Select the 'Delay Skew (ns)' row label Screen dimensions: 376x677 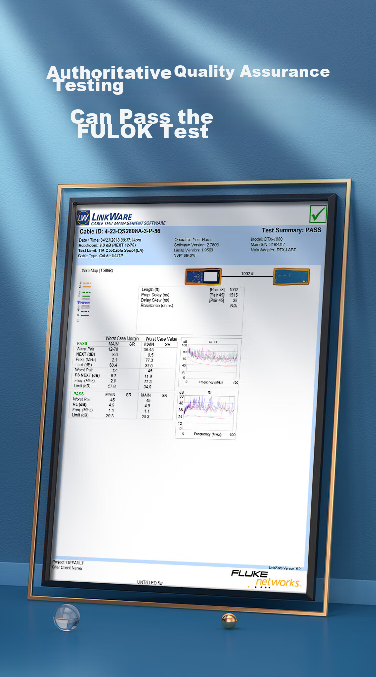[156, 300]
